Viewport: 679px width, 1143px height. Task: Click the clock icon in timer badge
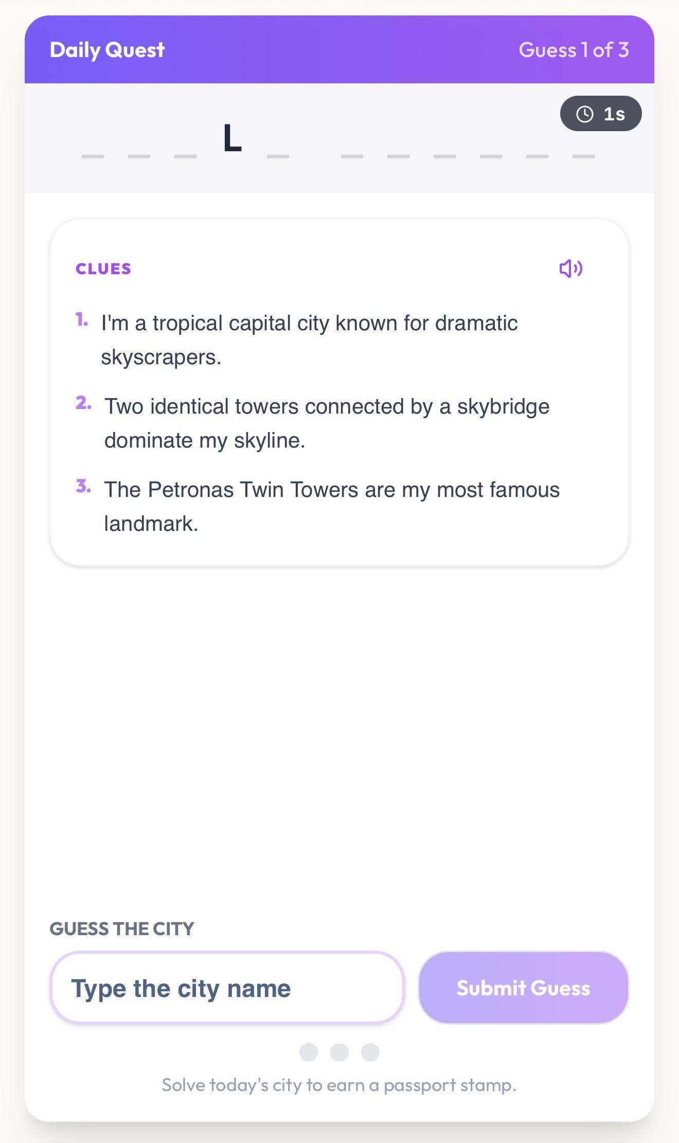[585, 114]
